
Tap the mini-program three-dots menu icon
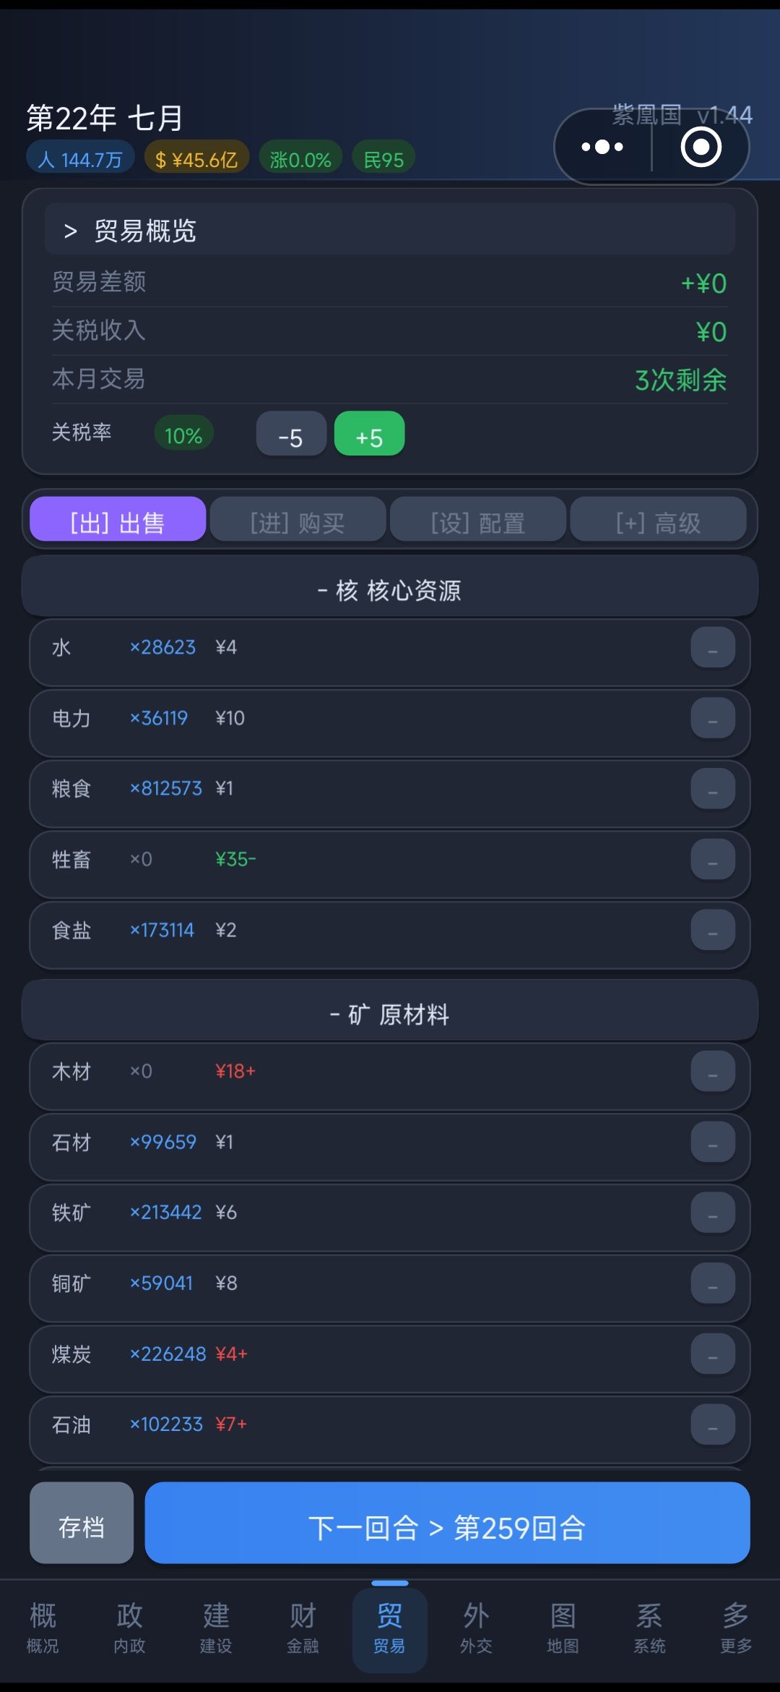pyautogui.click(x=602, y=148)
